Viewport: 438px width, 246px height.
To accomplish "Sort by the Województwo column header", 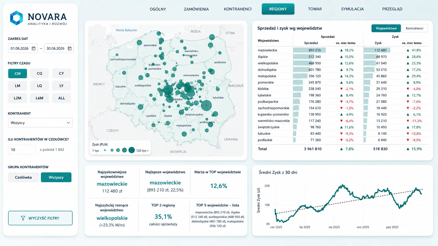I will [x=268, y=41].
